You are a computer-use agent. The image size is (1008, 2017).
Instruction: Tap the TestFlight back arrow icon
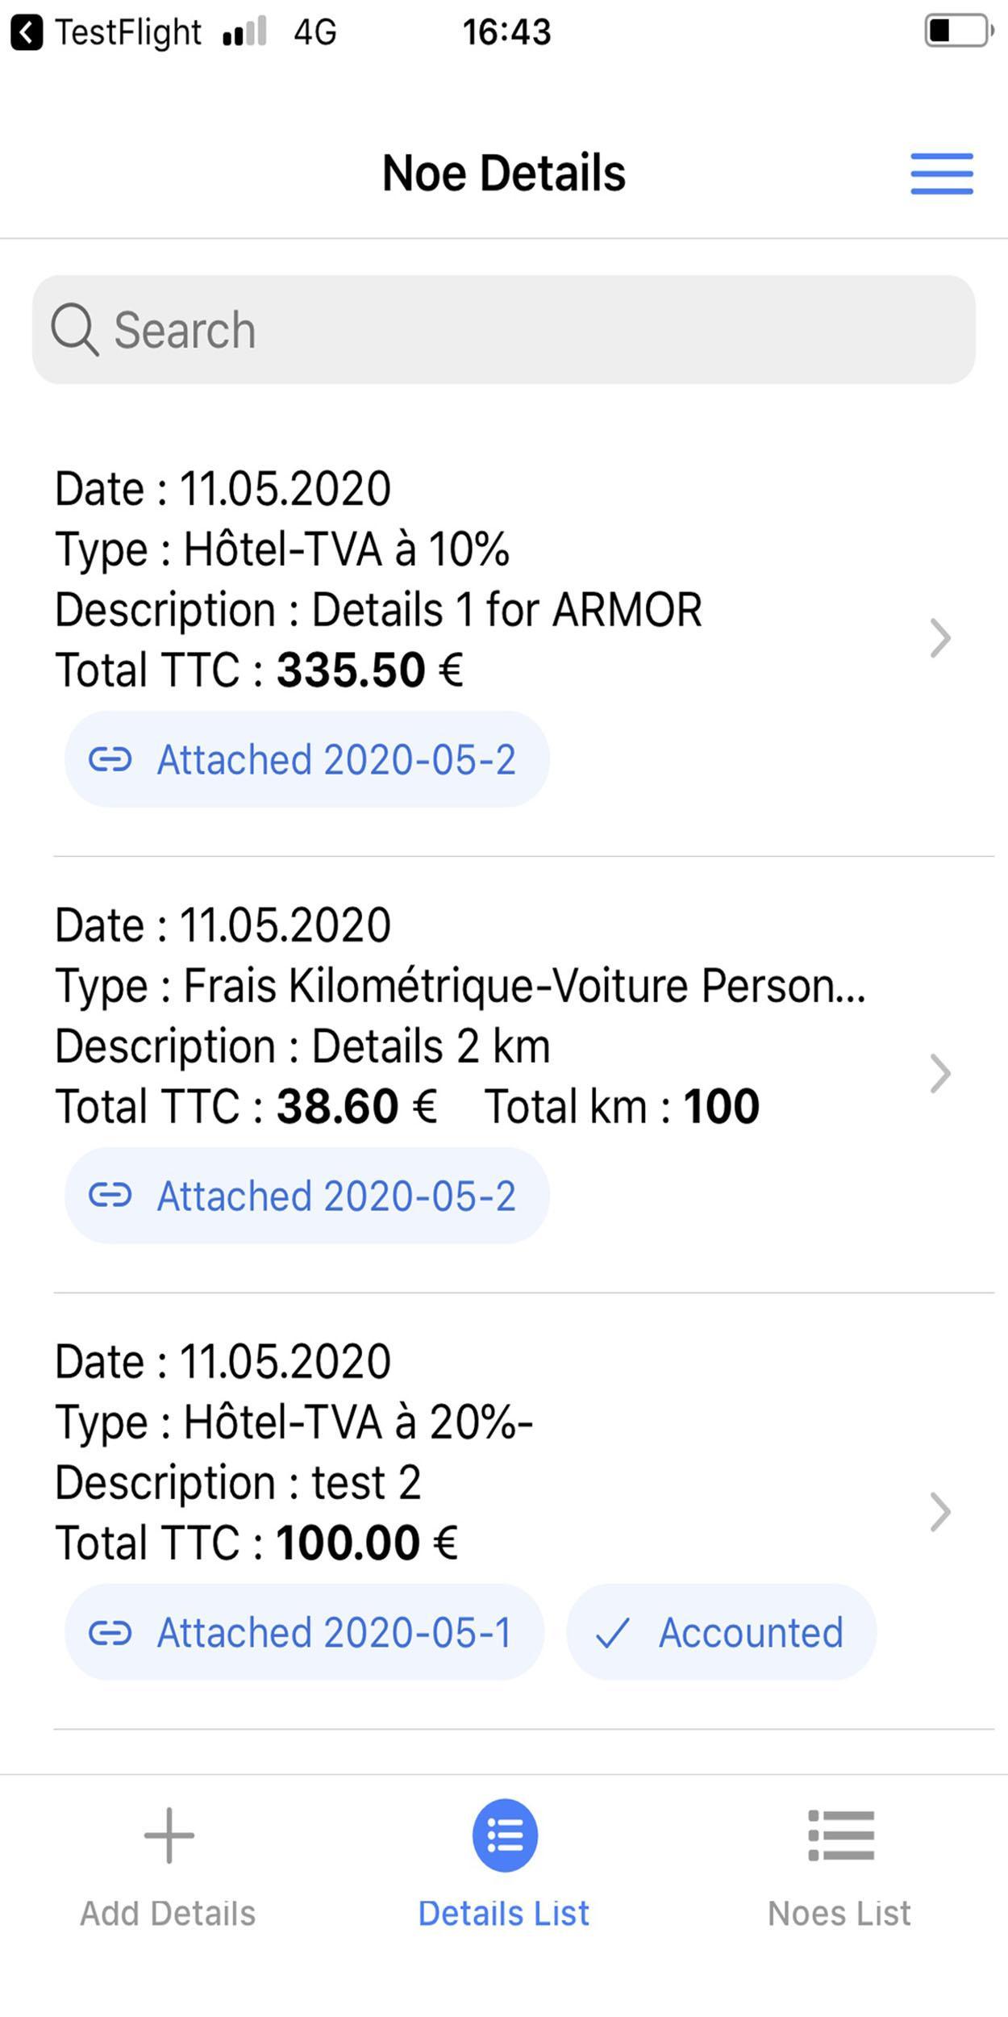click(27, 33)
